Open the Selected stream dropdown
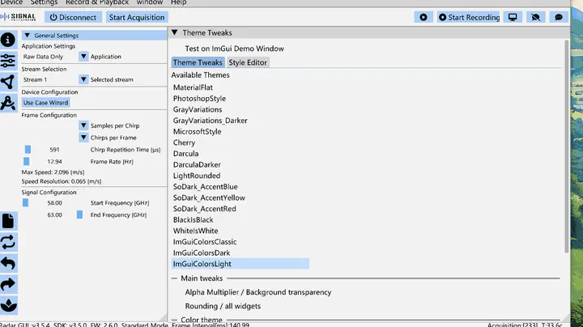 click(x=83, y=79)
